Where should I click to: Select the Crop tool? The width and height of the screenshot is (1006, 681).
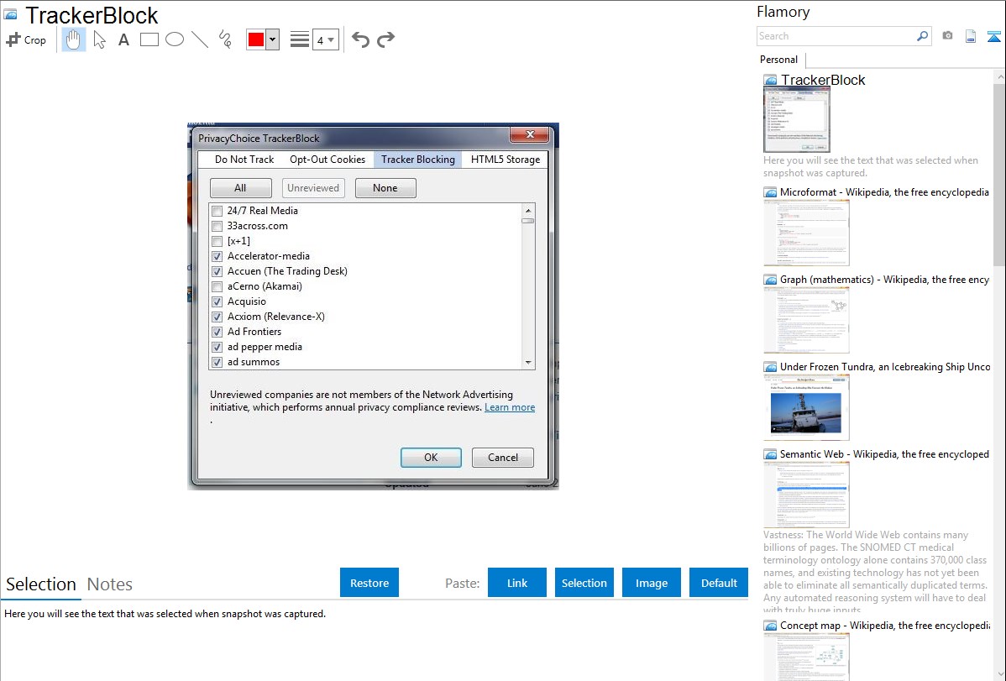[26, 39]
